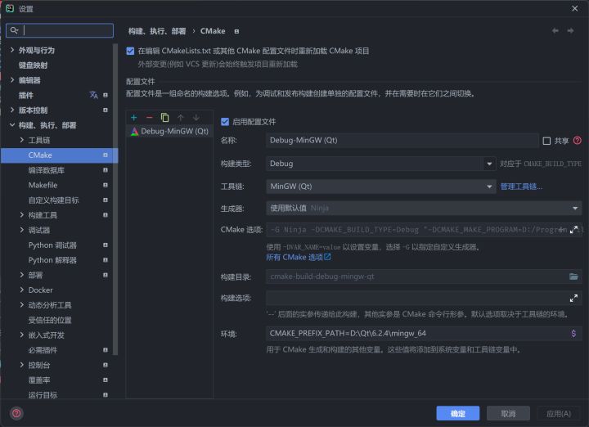Toggle the 启用配置文件 checkbox
This screenshot has height=427, width=589.
tap(225, 121)
